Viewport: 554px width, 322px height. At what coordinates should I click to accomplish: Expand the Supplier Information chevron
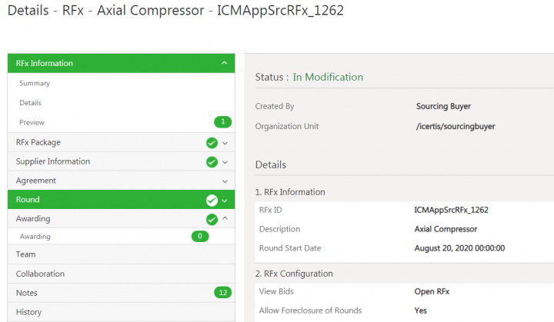225,162
